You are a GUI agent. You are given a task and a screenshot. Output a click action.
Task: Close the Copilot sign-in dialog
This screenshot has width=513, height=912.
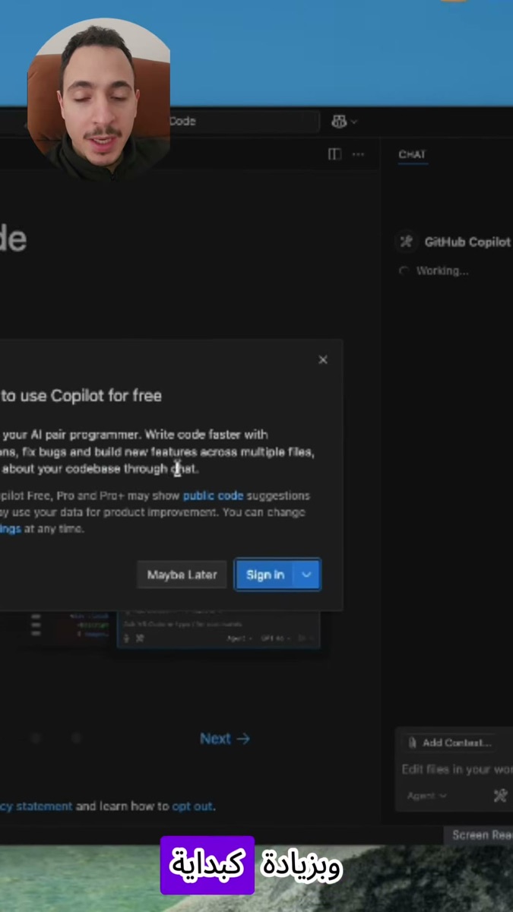[x=323, y=359]
